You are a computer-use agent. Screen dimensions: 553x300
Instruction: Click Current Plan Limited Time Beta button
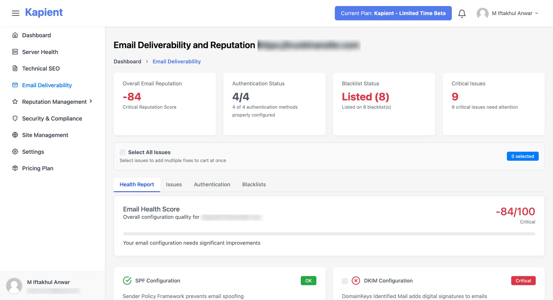(393, 13)
